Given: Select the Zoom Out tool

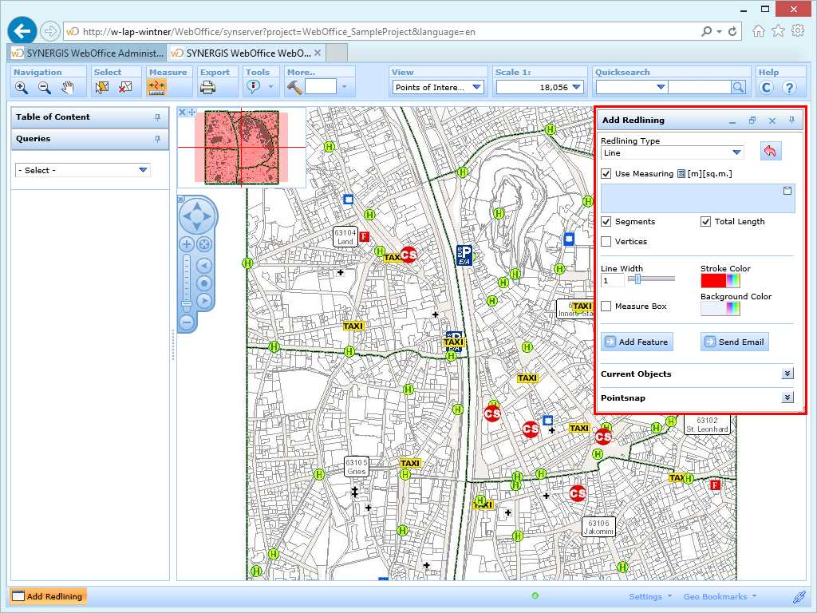Looking at the screenshot, I should pos(44,88).
